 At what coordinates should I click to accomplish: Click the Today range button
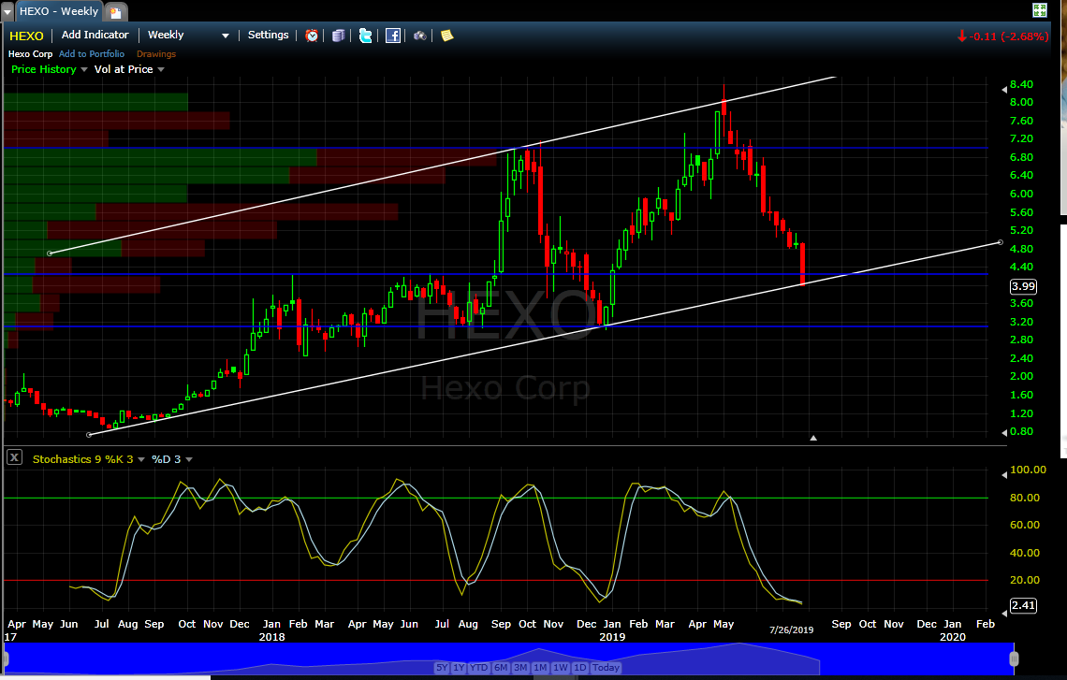click(606, 668)
